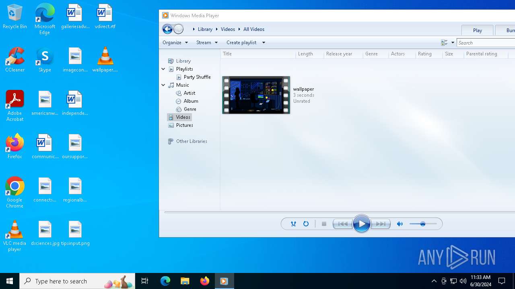Select the vdirect.rtf desktop file
The image size is (515, 289).
105,17
